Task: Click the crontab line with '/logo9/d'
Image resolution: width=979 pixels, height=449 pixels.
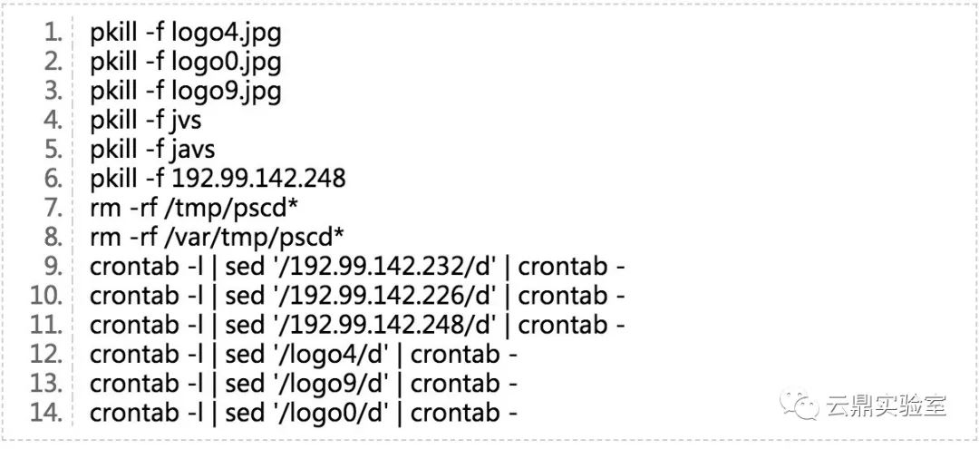Action: [x=304, y=385]
